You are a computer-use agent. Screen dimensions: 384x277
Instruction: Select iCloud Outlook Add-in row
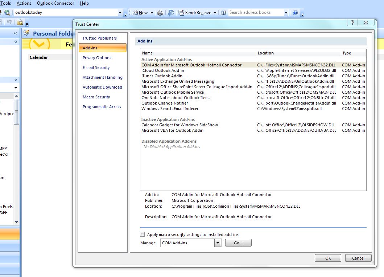click(x=253, y=70)
